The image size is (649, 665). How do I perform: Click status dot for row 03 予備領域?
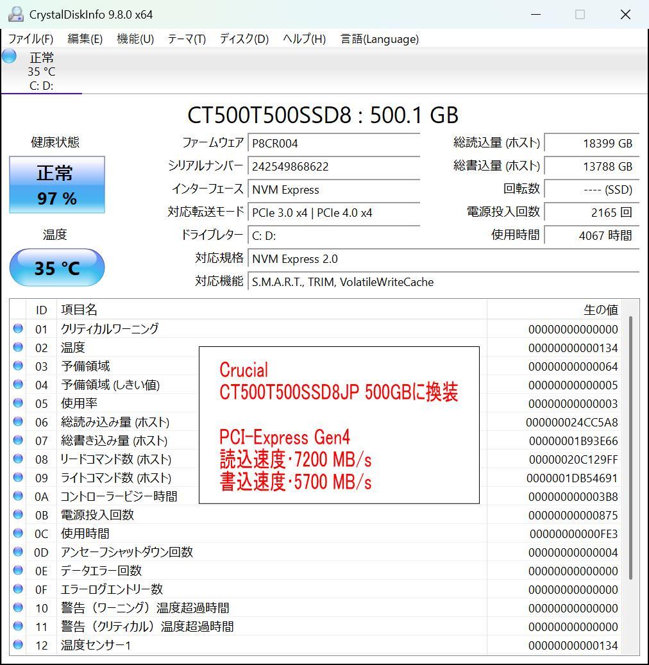[18, 366]
